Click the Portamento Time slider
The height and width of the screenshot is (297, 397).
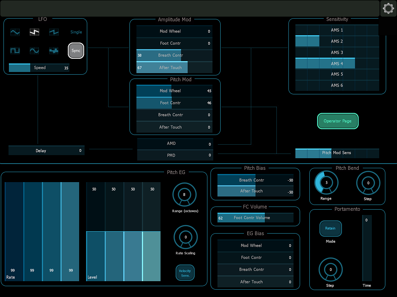[x=366, y=247]
